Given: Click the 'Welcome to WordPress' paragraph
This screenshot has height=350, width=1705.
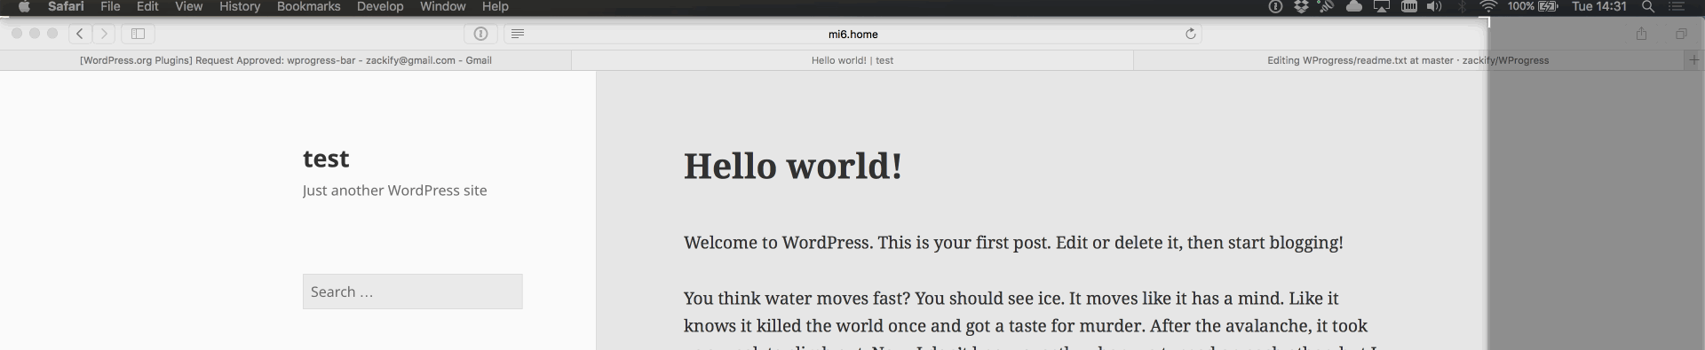Looking at the screenshot, I should point(1013,243).
